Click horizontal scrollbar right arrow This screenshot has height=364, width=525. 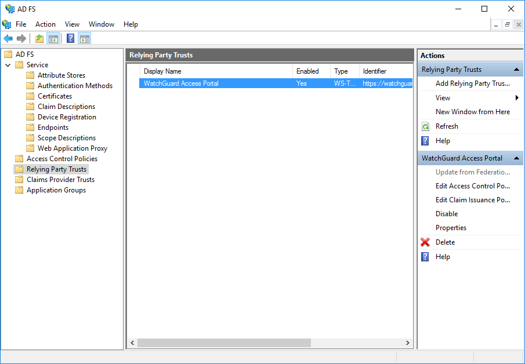(x=407, y=343)
